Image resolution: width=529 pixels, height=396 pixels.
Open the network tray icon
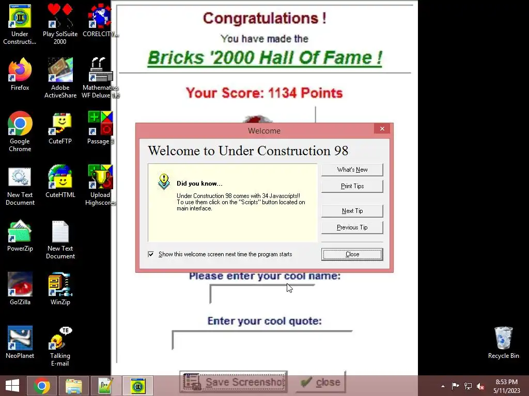click(468, 386)
